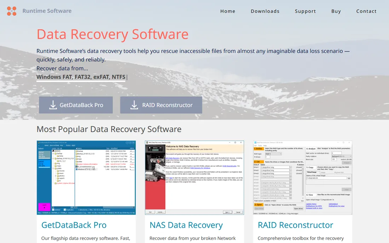Click 'Windows FAT, FAT32, exFAT, NTFS' text
The image size is (389, 243).
pyautogui.click(x=81, y=77)
